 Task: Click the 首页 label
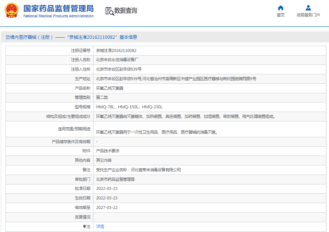point(281,15)
